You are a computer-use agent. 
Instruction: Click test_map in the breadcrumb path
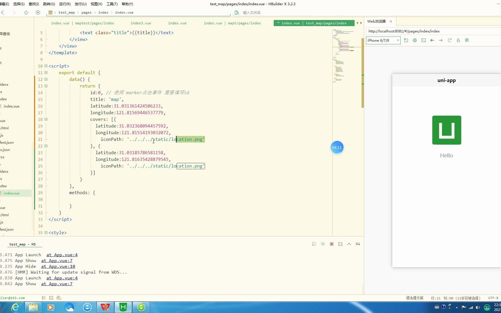pyautogui.click(x=66, y=12)
